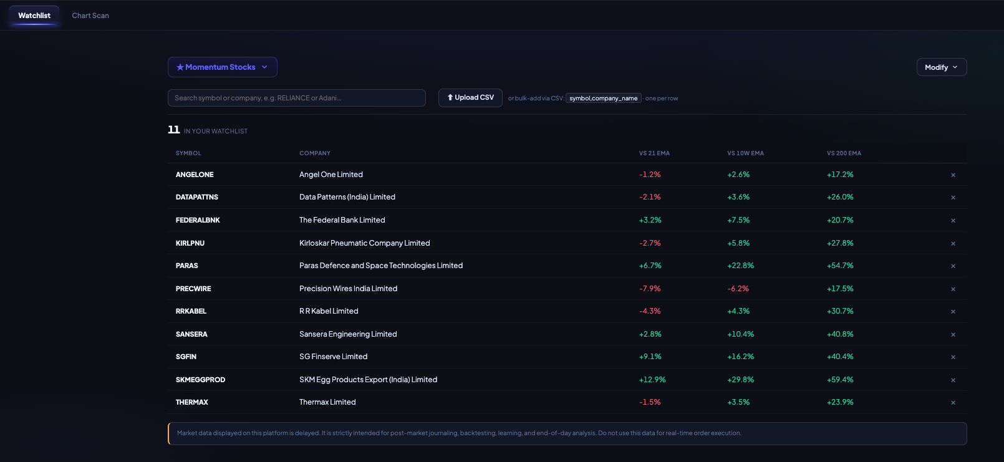Click SKMEGGPROD's +59.4% 200 EMA value
1004x462 pixels.
coord(840,380)
